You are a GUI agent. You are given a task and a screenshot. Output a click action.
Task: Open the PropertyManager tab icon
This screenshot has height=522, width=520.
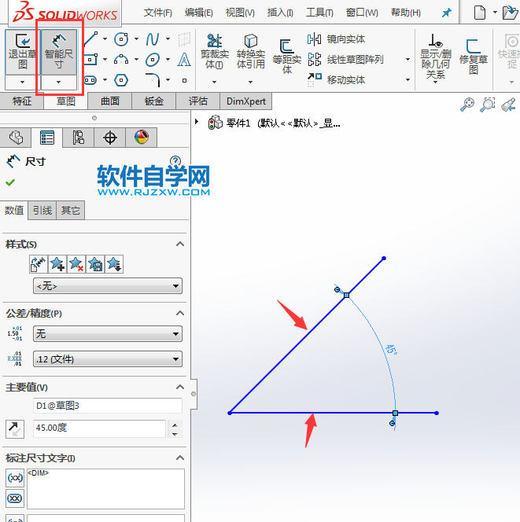point(47,138)
